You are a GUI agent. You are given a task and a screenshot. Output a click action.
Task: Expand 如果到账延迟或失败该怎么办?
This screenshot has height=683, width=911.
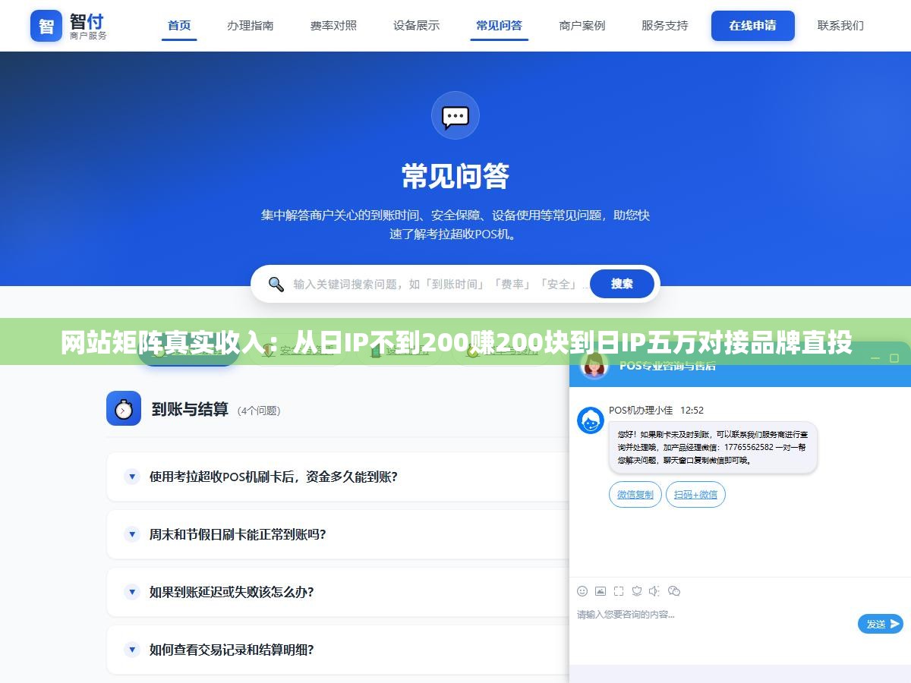tap(338, 592)
